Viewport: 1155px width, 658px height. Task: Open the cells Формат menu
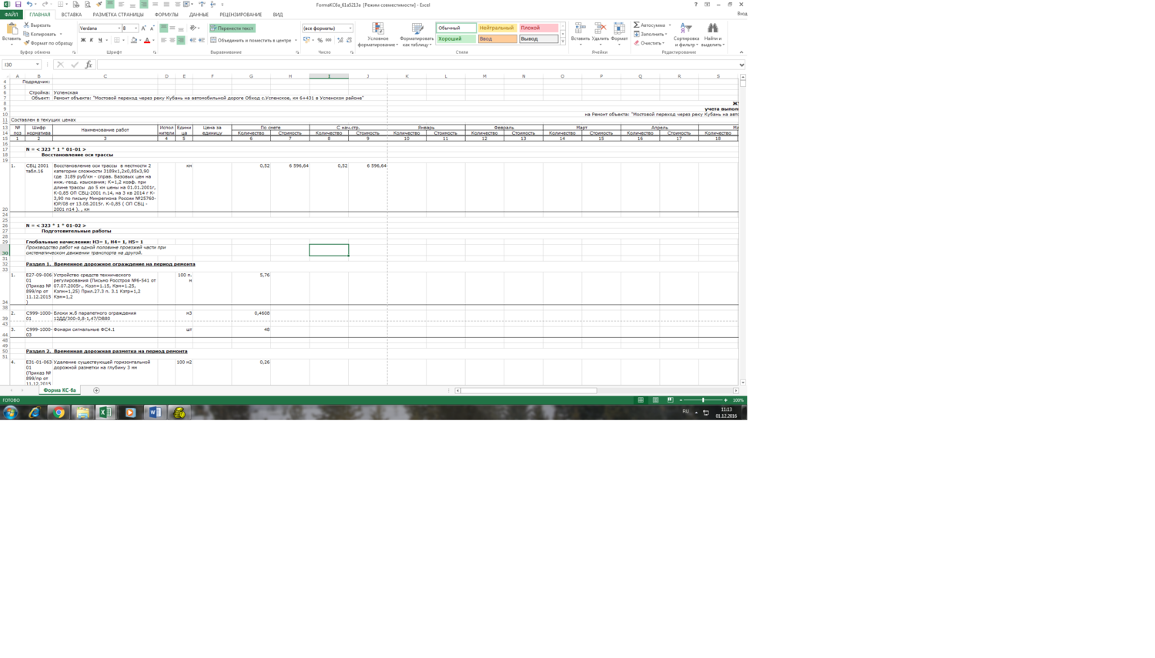tap(619, 33)
